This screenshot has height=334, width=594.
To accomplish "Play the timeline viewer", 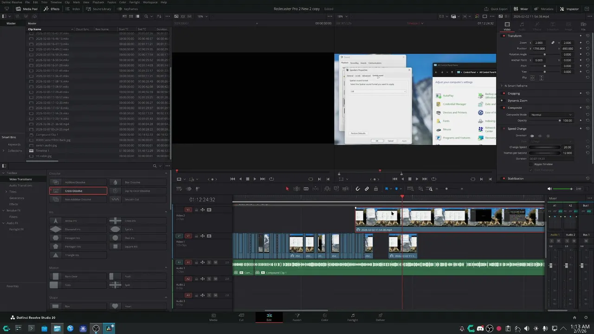I will pyautogui.click(x=417, y=179).
